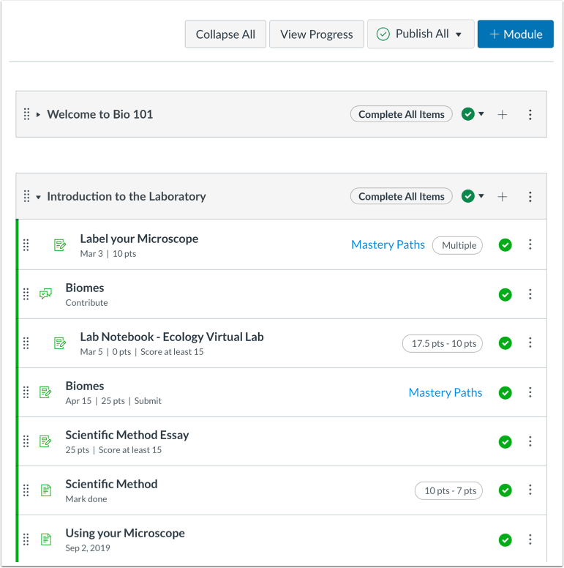The width and height of the screenshot is (564, 568).
Task: Collapse the Introduction to the Laboratory module
Action: (x=38, y=197)
